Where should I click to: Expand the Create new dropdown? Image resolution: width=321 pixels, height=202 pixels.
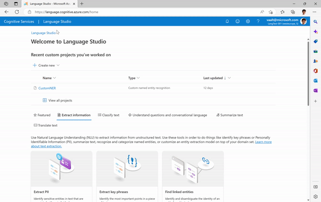coord(46,65)
